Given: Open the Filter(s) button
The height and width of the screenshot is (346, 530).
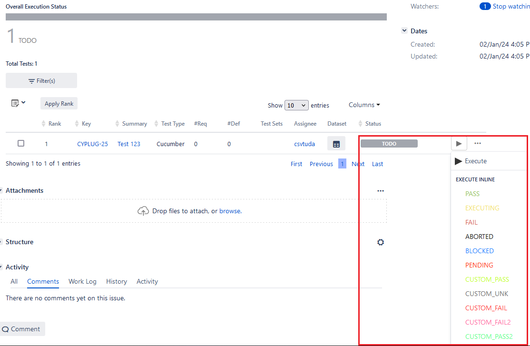Looking at the screenshot, I should tap(41, 81).
